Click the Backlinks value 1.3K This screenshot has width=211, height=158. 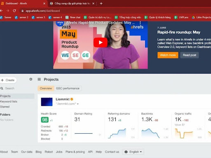(147, 119)
